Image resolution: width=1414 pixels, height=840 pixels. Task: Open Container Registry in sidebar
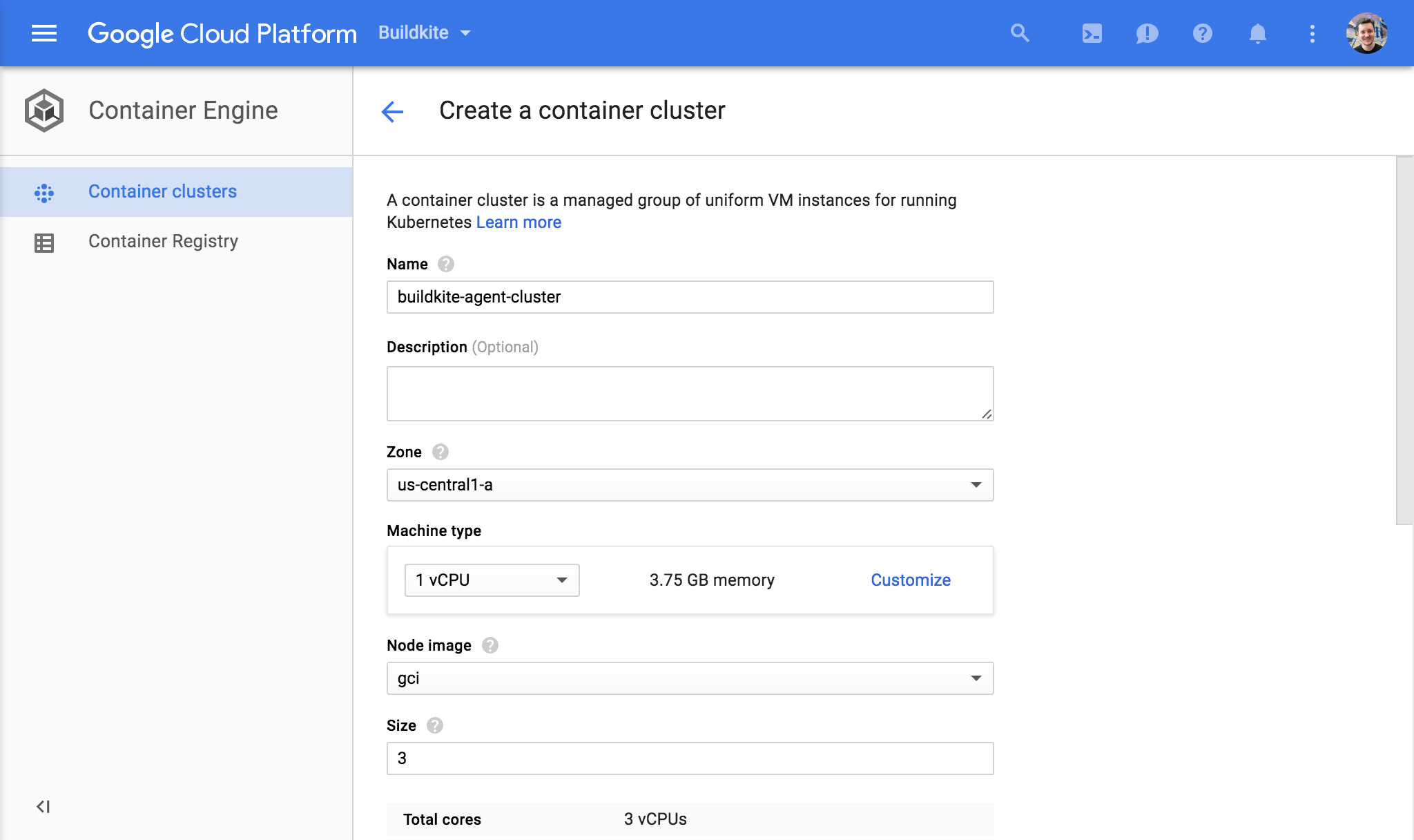(x=176, y=241)
